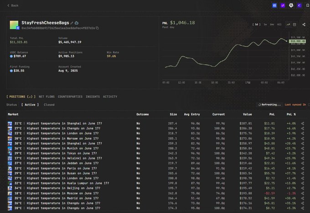This screenshot has width=310, height=213.
Task: Open the 23°C London June 17 market
Action: [57, 133]
